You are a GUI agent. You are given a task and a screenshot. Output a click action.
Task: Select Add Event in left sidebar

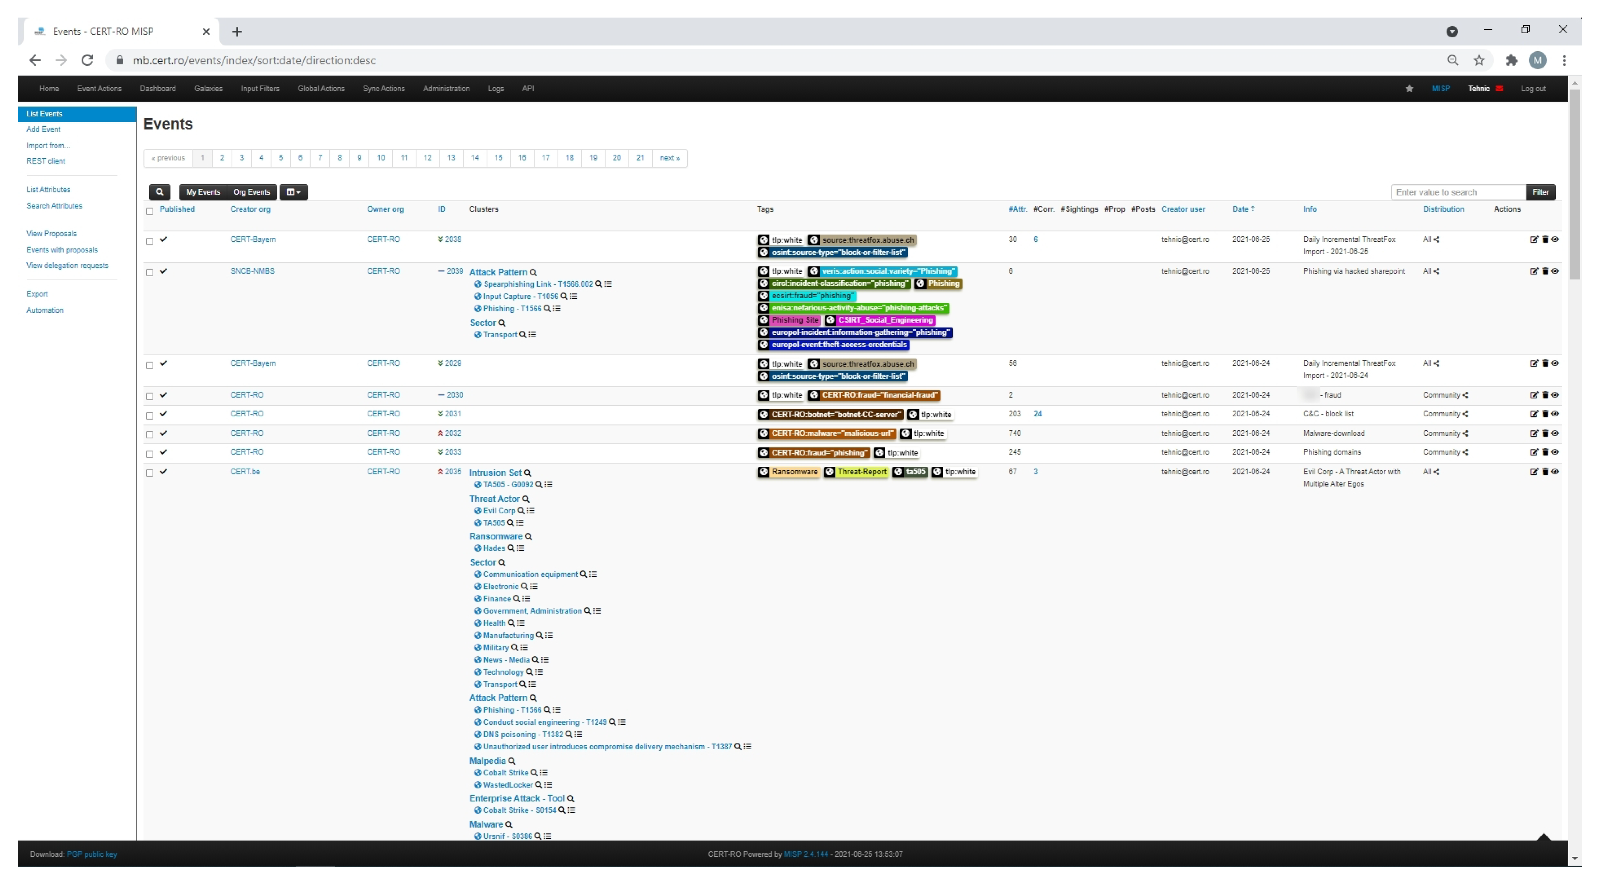(x=44, y=129)
